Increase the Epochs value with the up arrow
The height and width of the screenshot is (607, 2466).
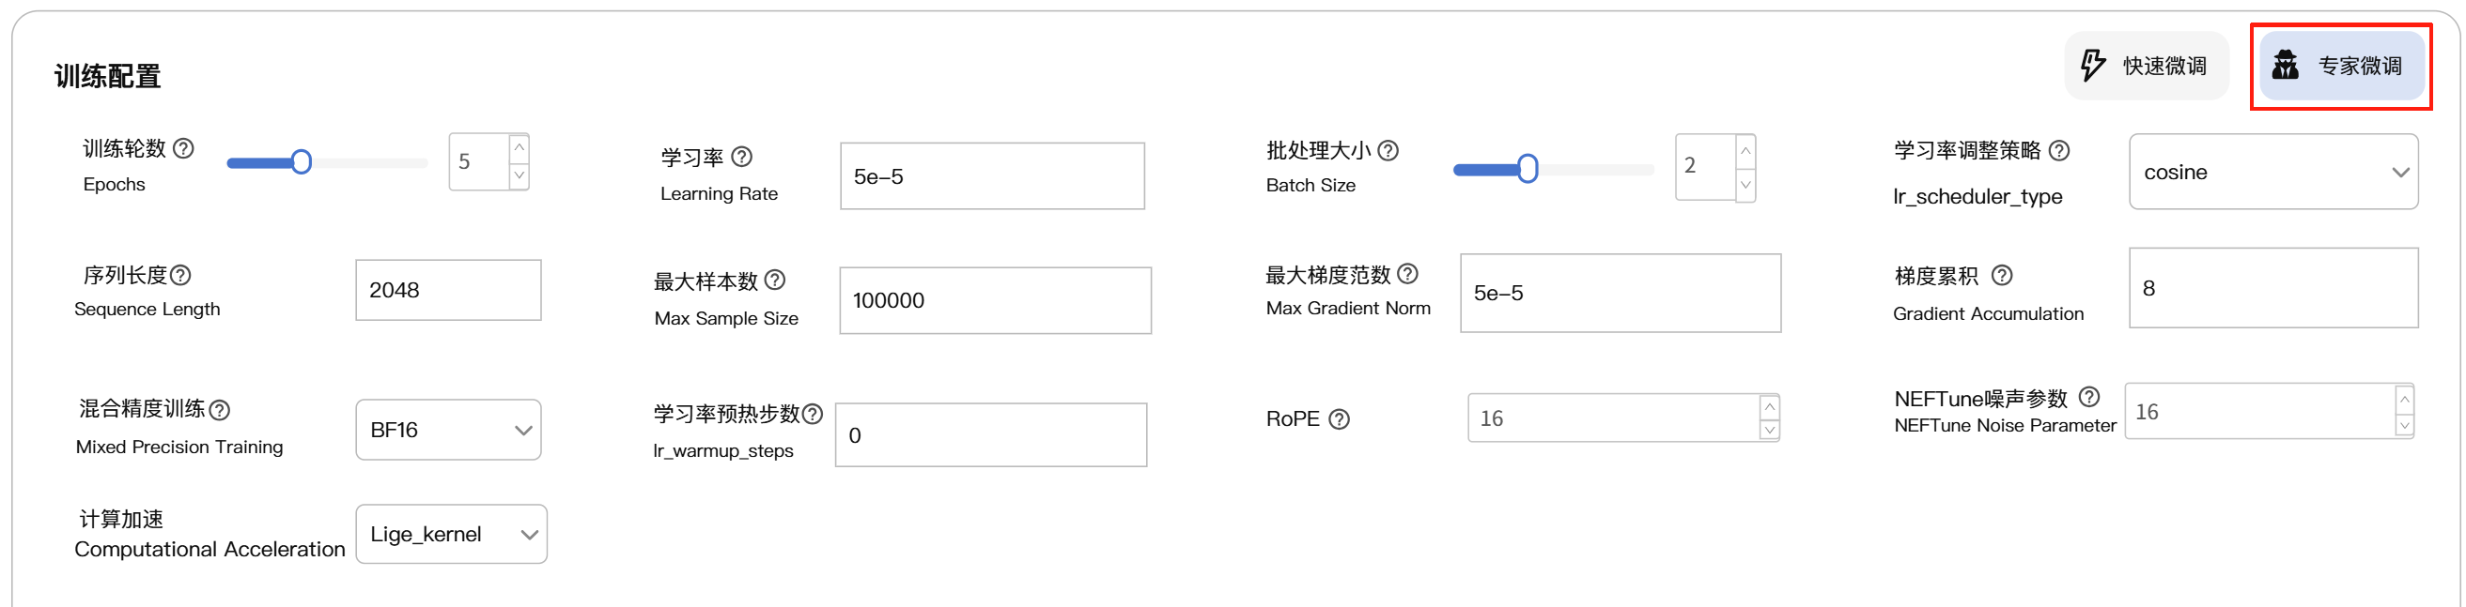[519, 148]
